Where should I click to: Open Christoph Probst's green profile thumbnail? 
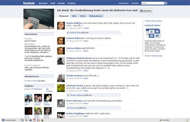pos(61,88)
